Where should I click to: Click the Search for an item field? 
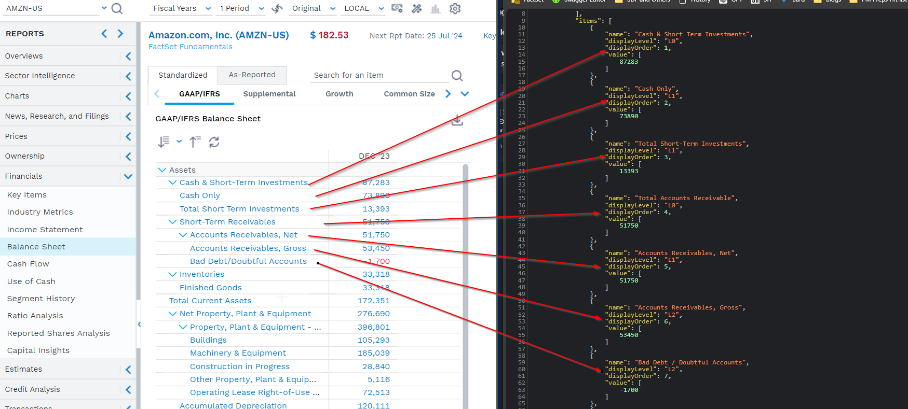[x=380, y=76]
